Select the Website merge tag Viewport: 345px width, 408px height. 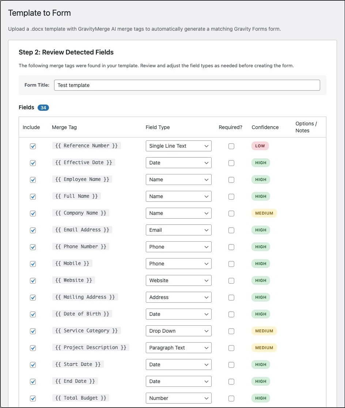[74, 280]
